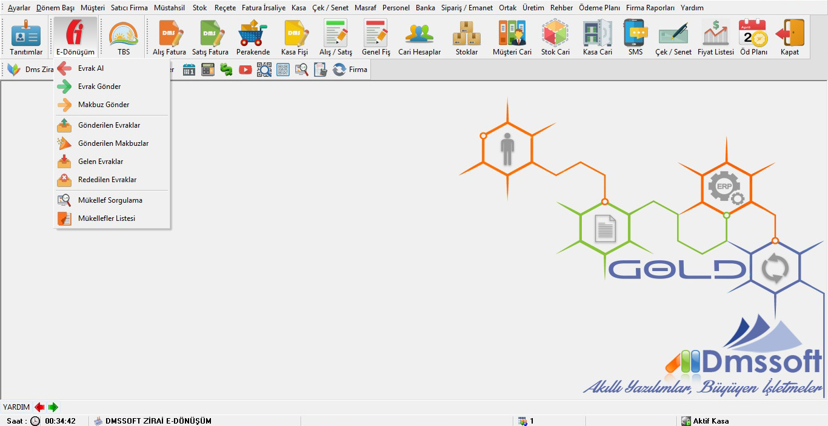Click the Kapat exit icon
This screenshot has width=828, height=426.
(790, 38)
